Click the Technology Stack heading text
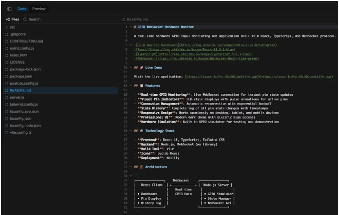The width and height of the screenshot is (339, 215). tap(160, 131)
